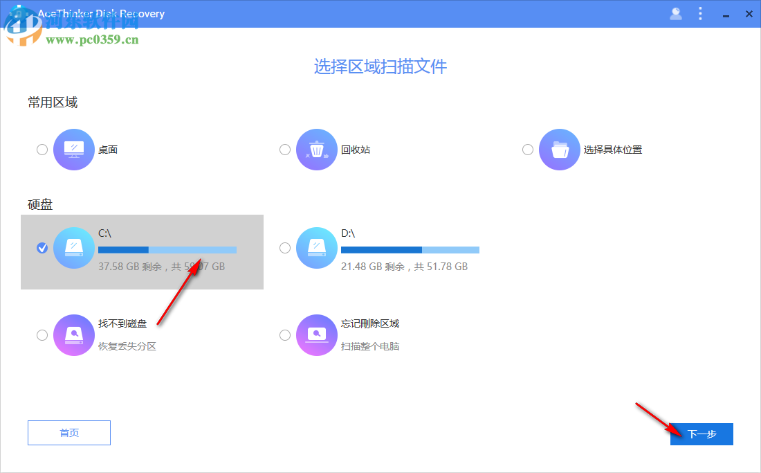Click the Recycle Bin (回收站) icon
This screenshot has height=473, width=761.
(317, 149)
